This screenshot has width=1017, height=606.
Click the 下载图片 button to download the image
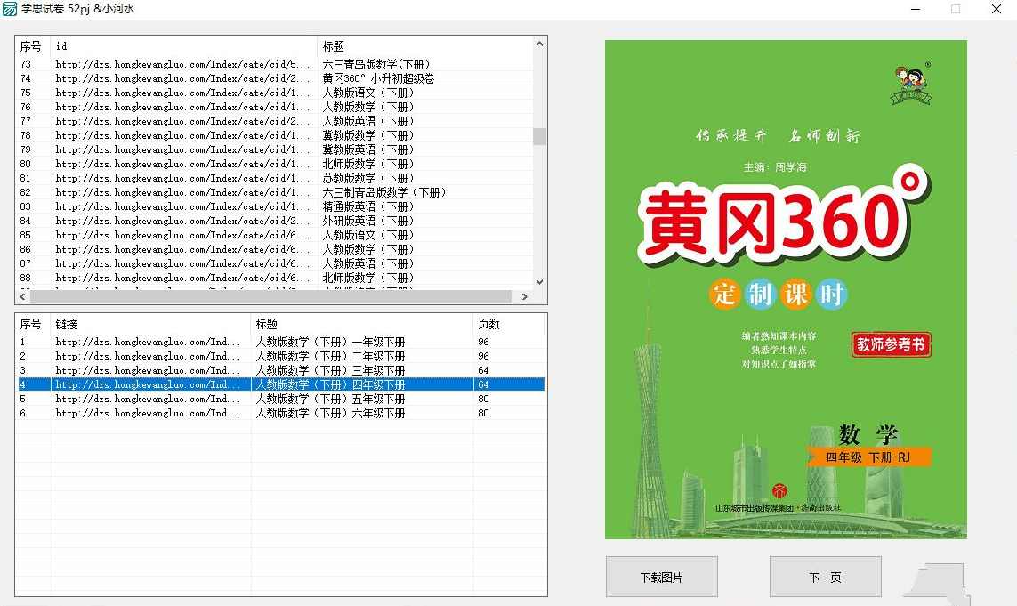660,577
